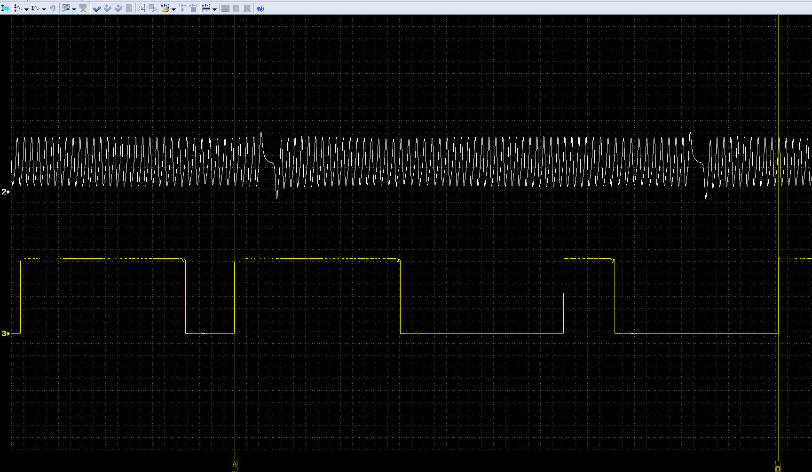This screenshot has width=812, height=472.
Task: Click the grey checkmark with left arrow
Action: (108, 8)
